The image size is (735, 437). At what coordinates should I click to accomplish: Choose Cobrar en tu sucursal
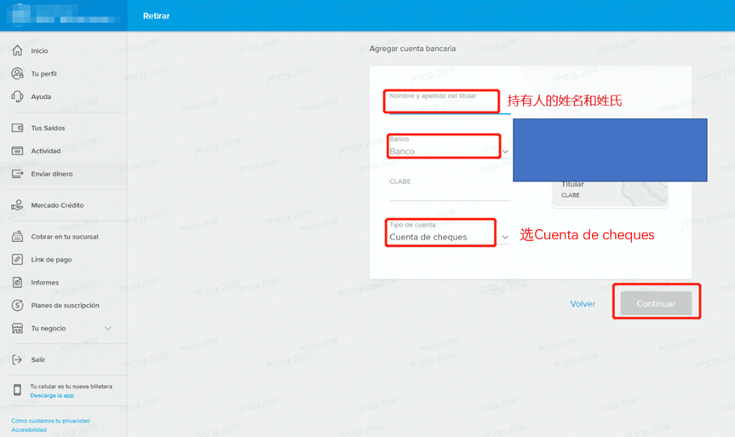pyautogui.click(x=63, y=237)
